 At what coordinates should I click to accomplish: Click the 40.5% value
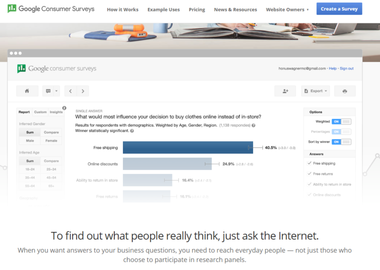[x=270, y=147]
